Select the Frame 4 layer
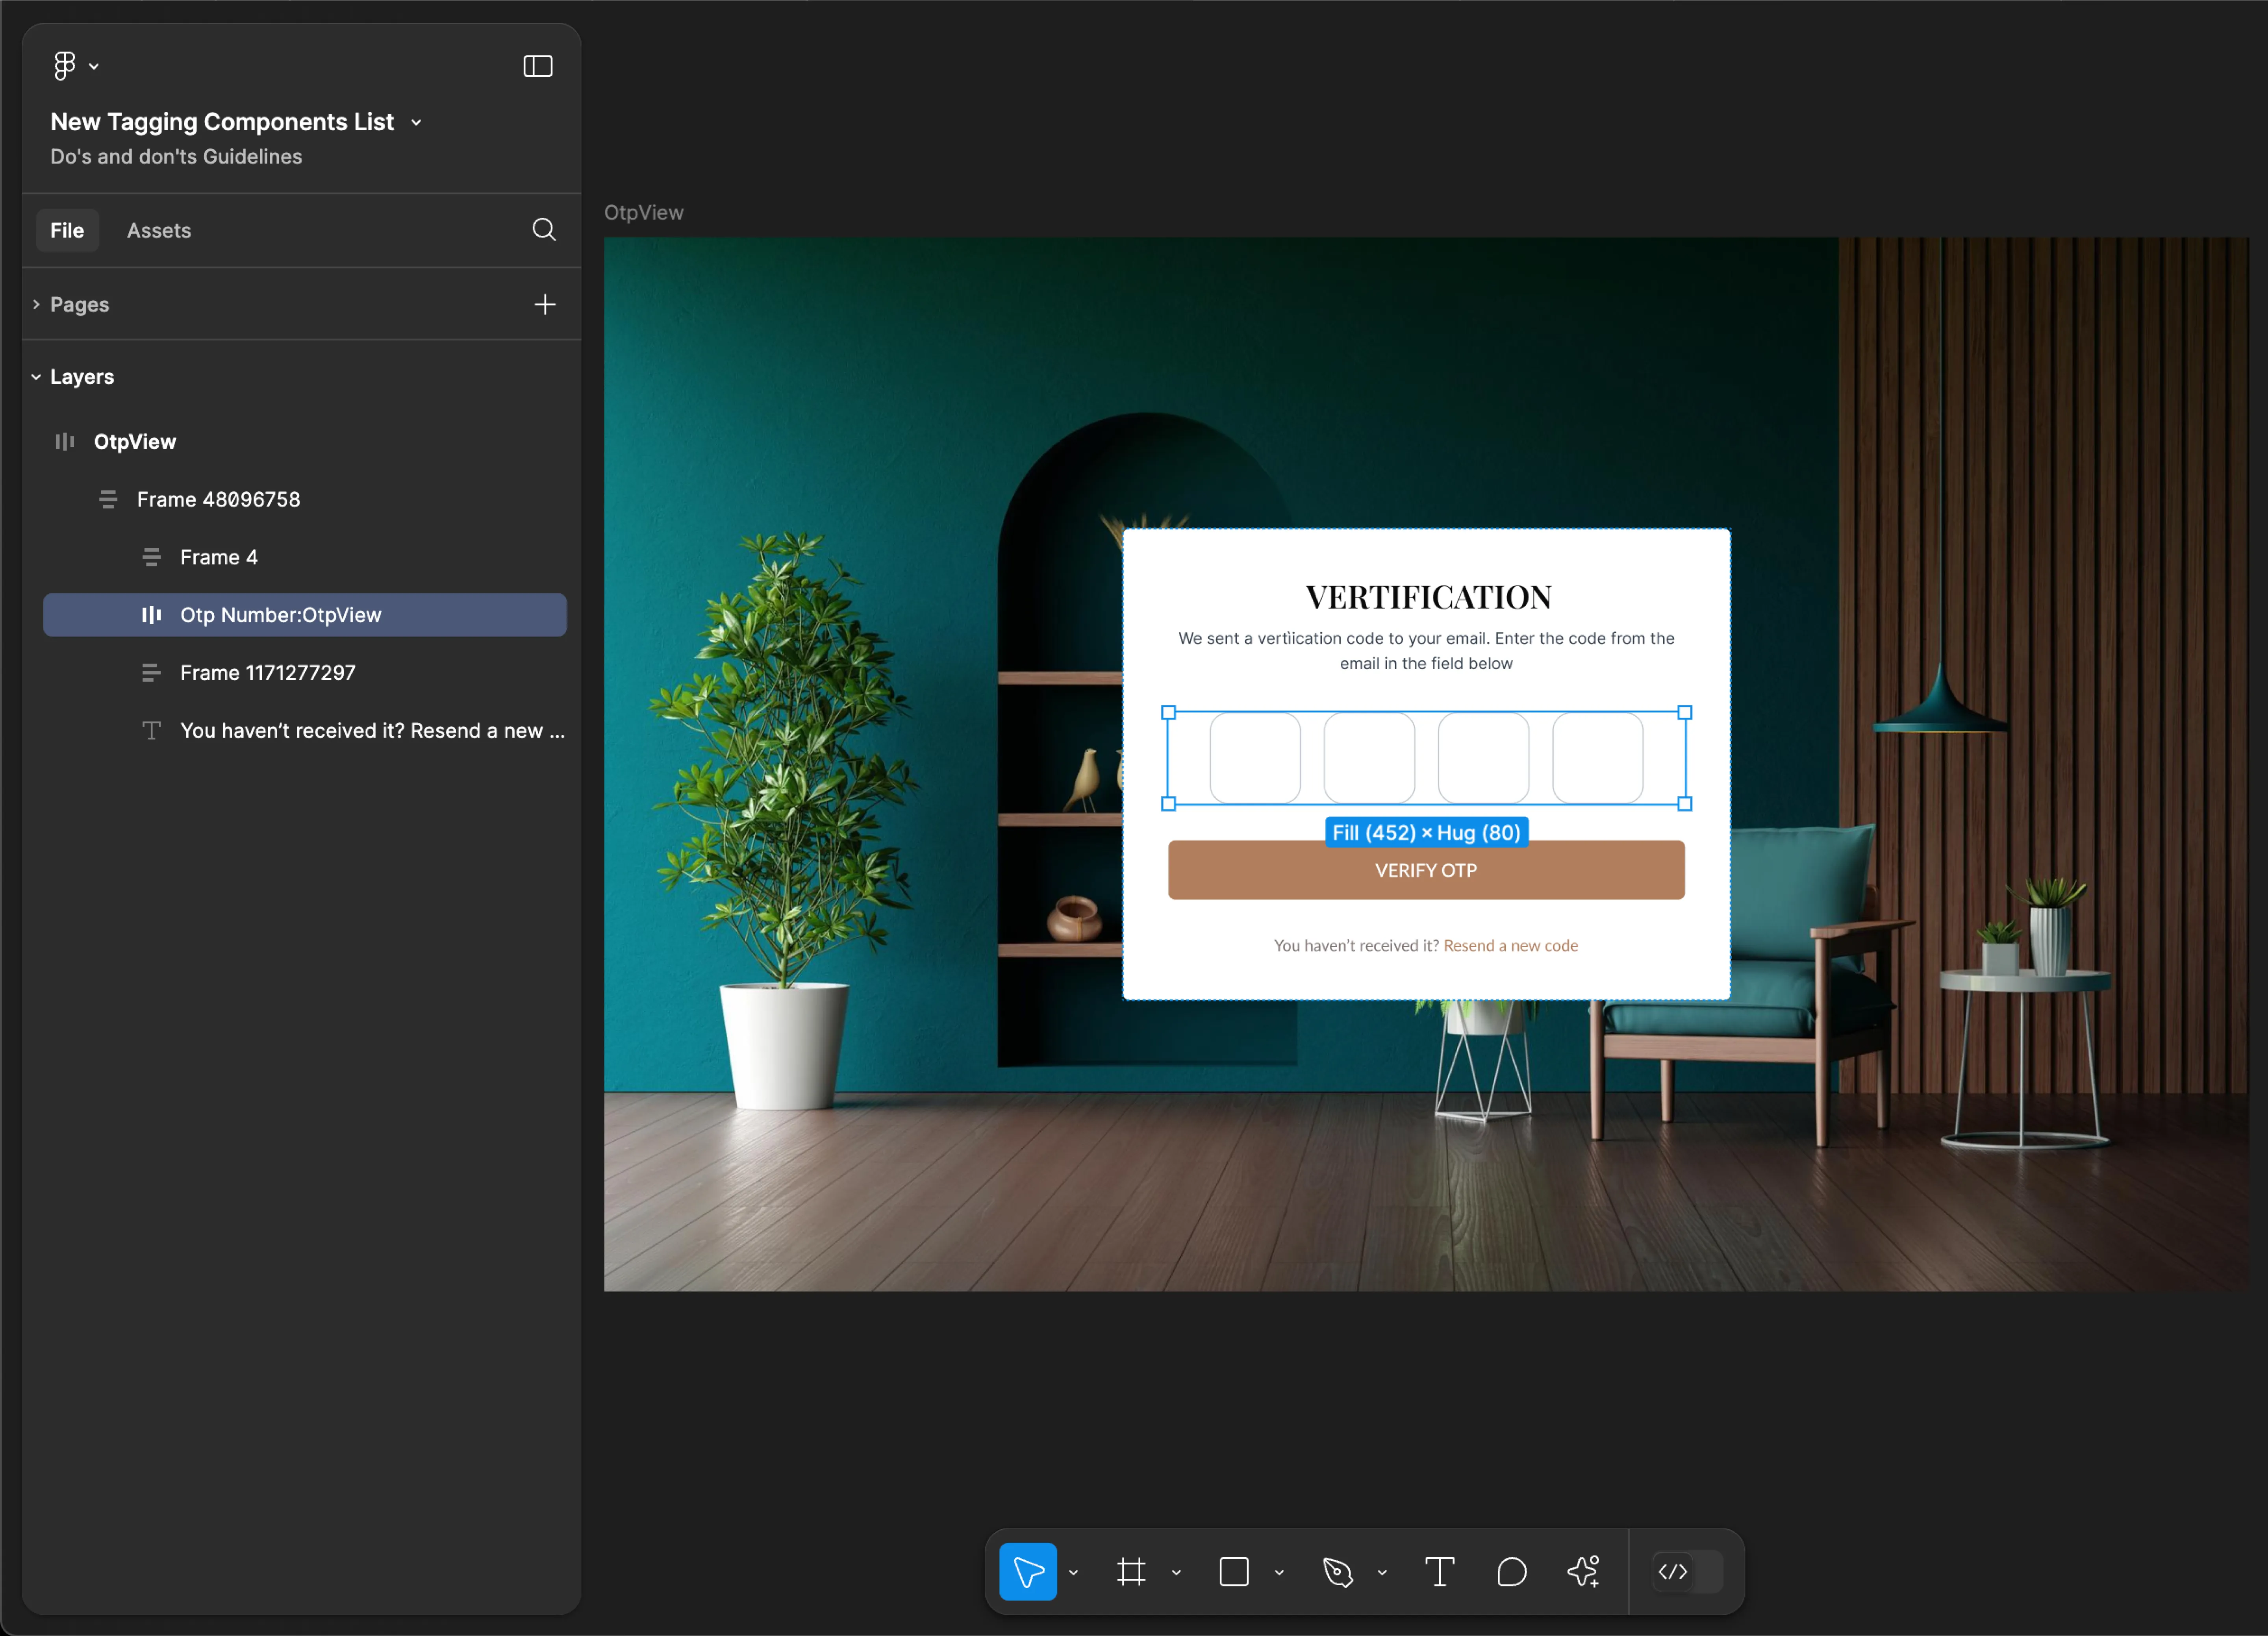This screenshot has width=2268, height=1636. (x=305, y=557)
